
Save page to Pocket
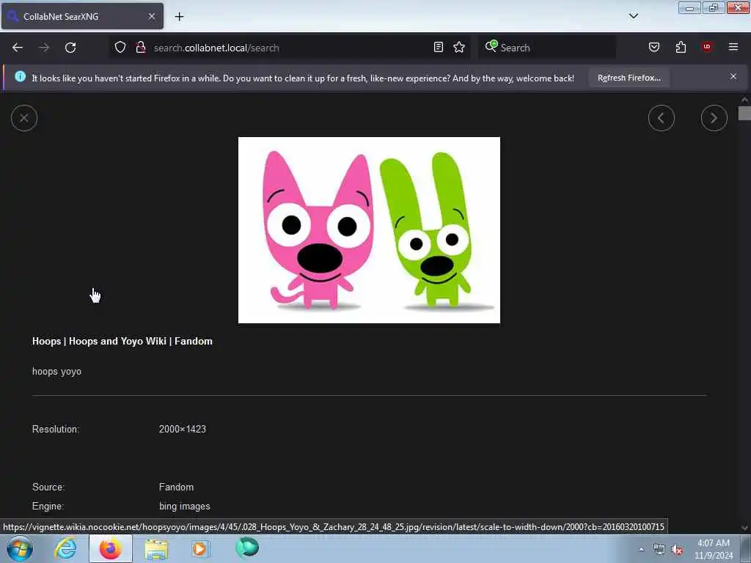click(x=654, y=48)
